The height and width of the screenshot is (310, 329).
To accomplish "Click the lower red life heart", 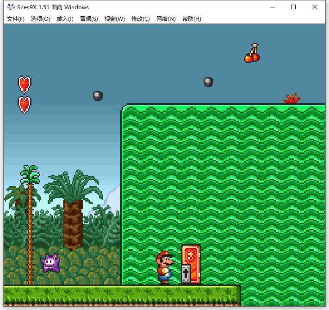I will pyautogui.click(x=25, y=105).
